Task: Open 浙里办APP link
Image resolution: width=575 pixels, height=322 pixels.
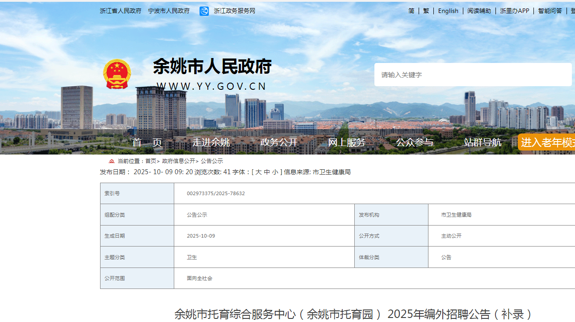Action: [514, 11]
